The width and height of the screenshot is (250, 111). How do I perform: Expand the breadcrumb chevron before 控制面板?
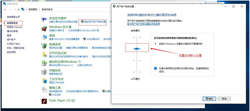click(x=26, y=9)
